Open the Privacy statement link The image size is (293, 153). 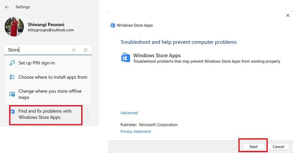(136, 131)
